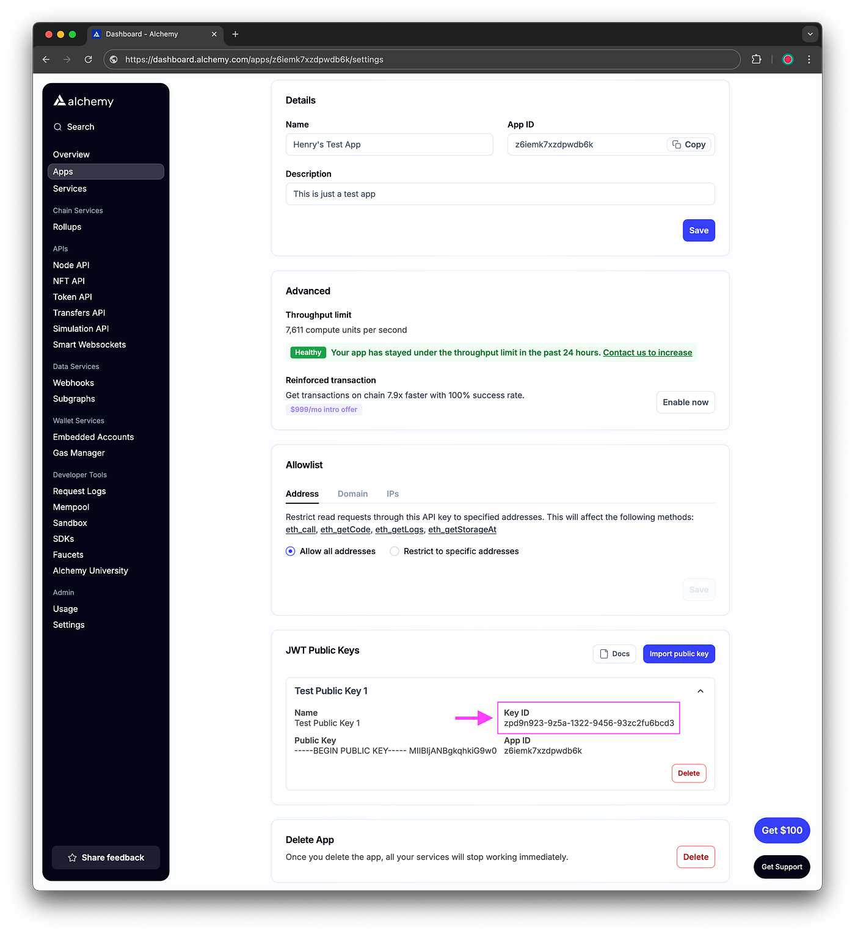This screenshot has width=855, height=934.
Task: Click the browser back arrow
Action: (46, 59)
